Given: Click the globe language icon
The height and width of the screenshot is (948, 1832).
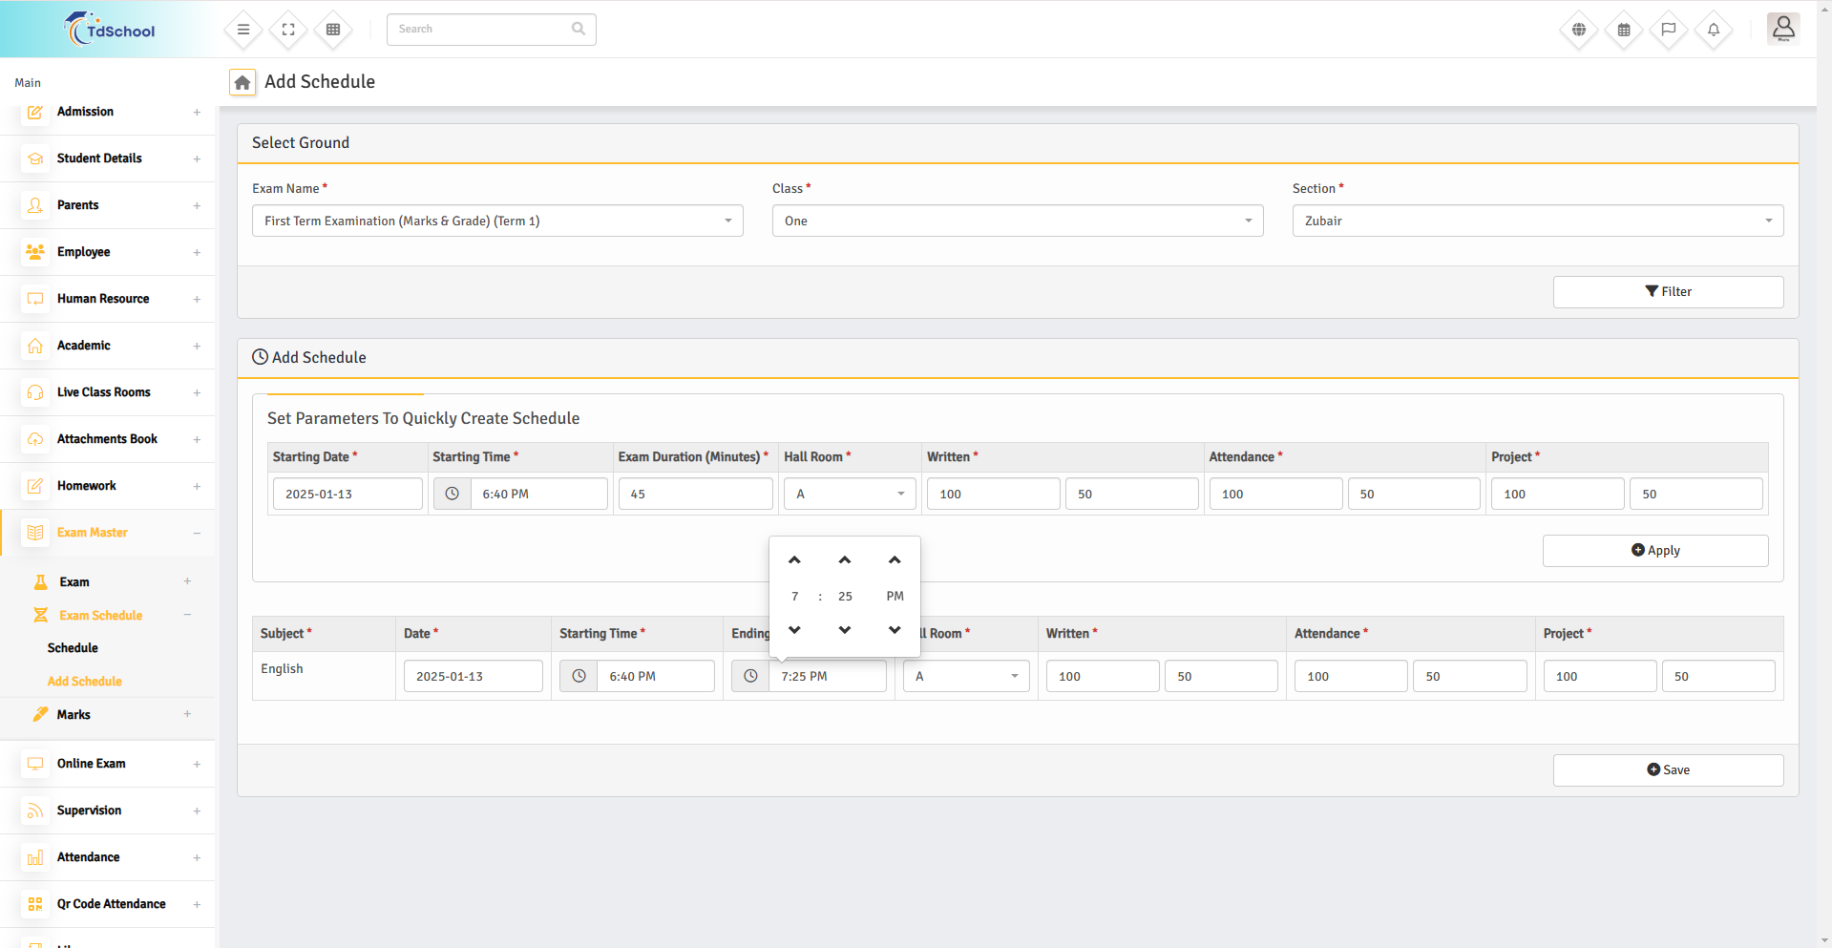Looking at the screenshot, I should coord(1579,30).
